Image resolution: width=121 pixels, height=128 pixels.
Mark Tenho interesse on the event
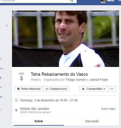(x=29, y=89)
